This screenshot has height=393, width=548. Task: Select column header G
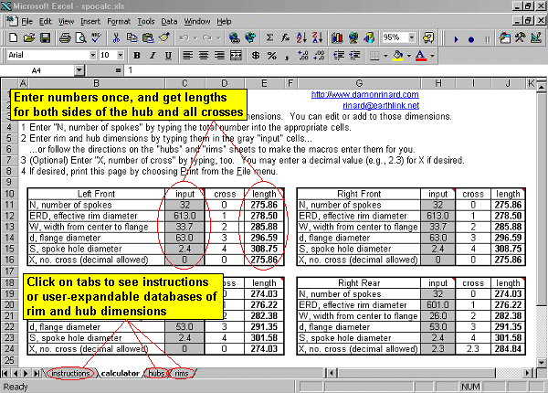click(x=359, y=83)
